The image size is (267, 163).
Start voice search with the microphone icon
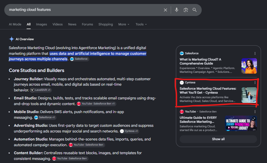click(x=176, y=10)
